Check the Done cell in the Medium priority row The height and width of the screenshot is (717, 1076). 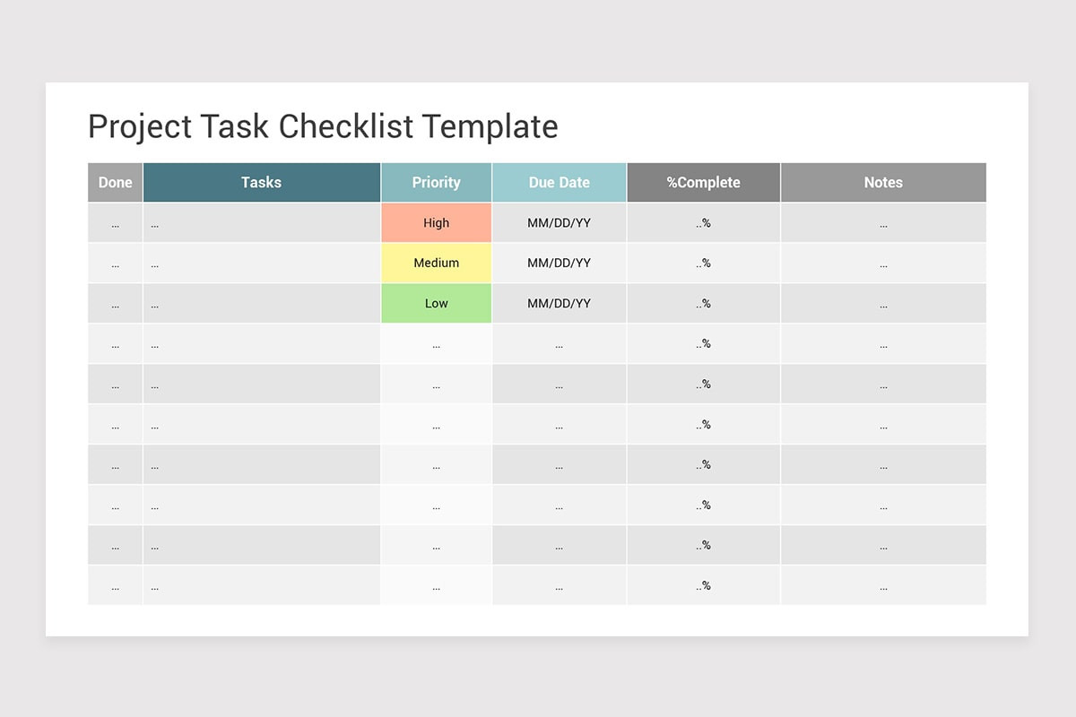point(115,263)
